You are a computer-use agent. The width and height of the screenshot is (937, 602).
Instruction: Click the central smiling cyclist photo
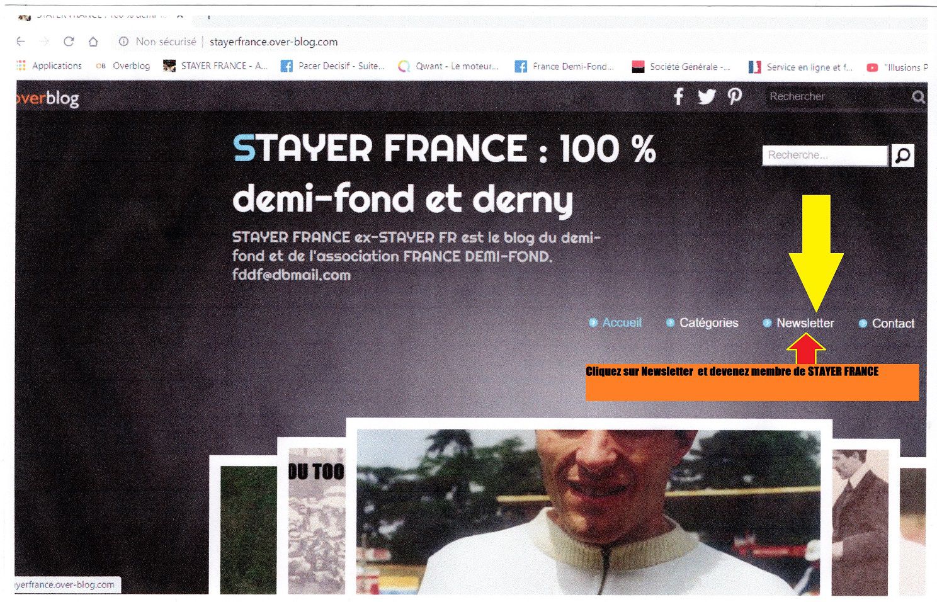click(x=589, y=511)
